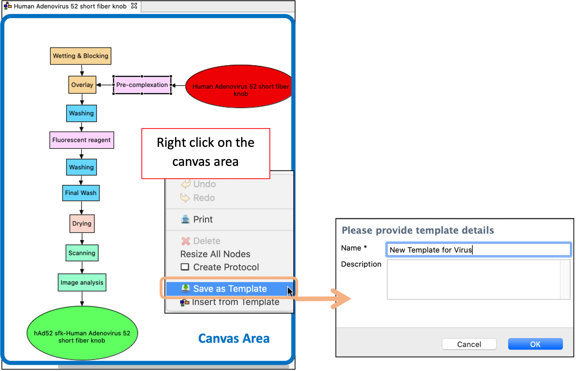576x371 pixels.
Task: Select the Drying node
Action: tap(82, 223)
